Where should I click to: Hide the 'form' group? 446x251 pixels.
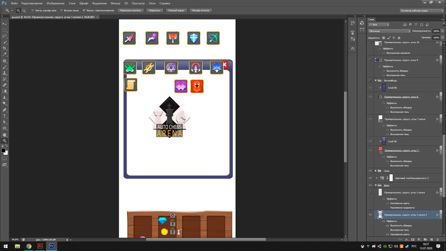(370, 185)
